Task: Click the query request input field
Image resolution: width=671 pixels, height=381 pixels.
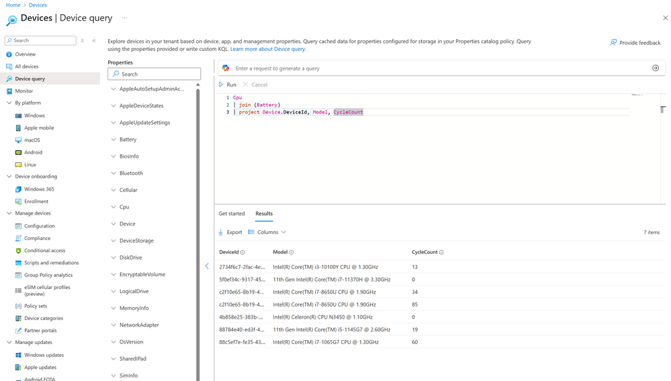Action: pyautogui.click(x=441, y=68)
